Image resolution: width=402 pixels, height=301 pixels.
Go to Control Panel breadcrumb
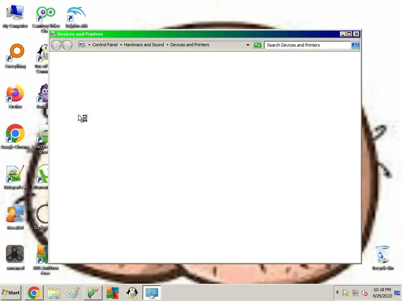[105, 45]
